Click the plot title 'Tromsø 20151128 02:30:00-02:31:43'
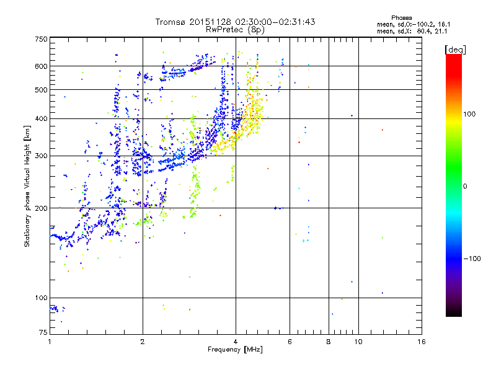496x372 pixels. point(235,22)
